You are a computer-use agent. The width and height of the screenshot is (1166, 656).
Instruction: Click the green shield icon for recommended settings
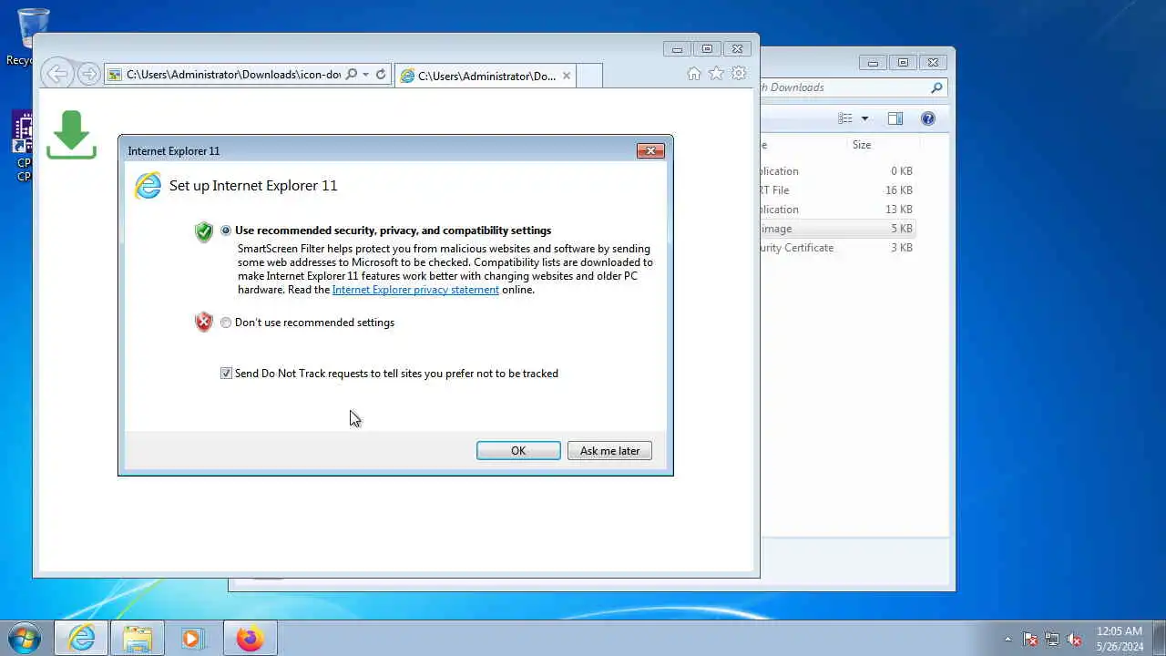(204, 231)
